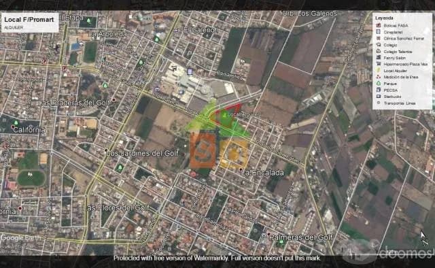Select the Medición de la línea legend icon

click(x=379, y=77)
